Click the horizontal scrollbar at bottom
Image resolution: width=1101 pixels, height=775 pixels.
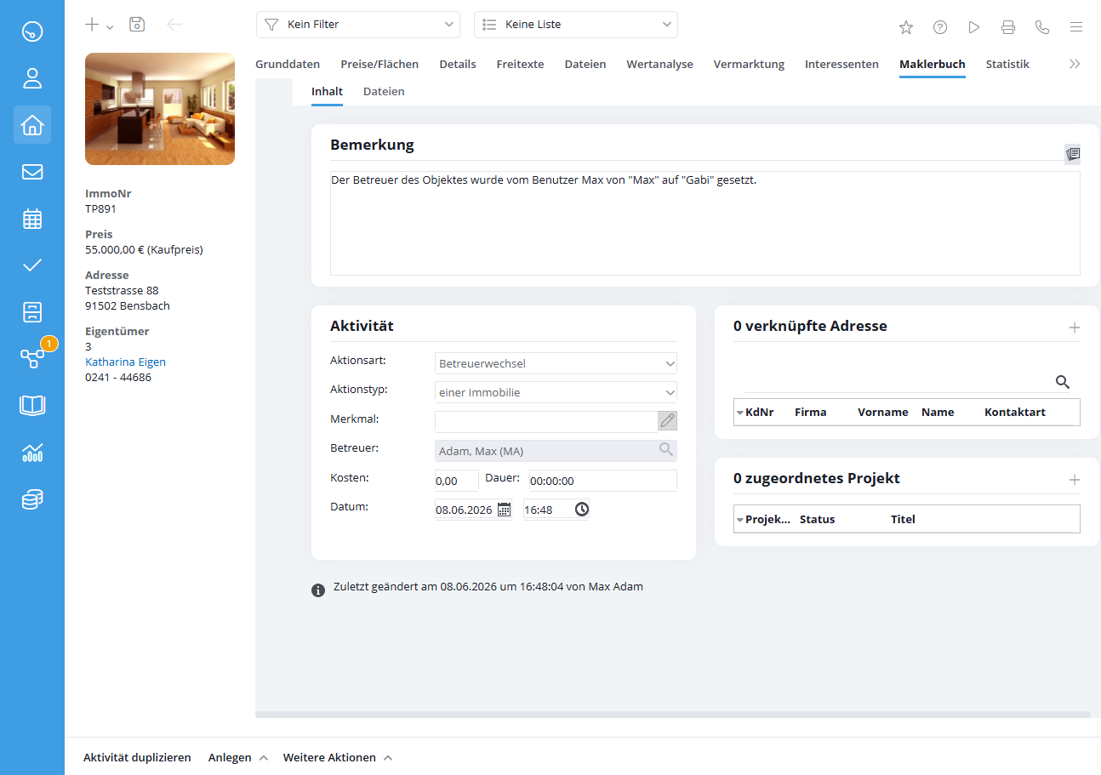(672, 715)
